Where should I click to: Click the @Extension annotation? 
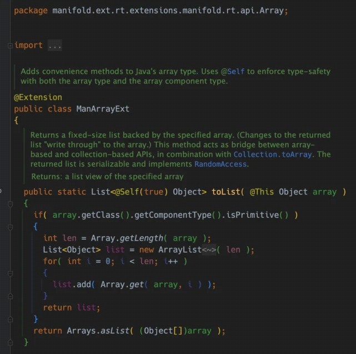(38, 97)
